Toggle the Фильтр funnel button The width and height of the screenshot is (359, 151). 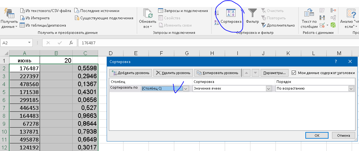click(253, 16)
